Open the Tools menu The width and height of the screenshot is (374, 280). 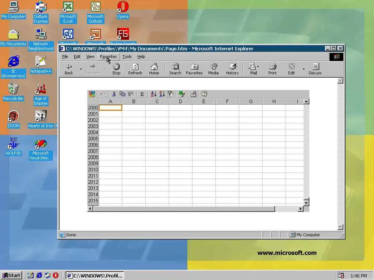[127, 57]
